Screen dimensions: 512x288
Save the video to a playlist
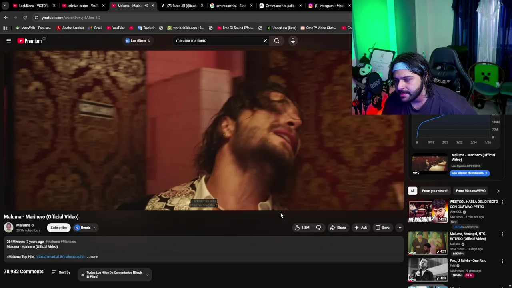pyautogui.click(x=382, y=228)
